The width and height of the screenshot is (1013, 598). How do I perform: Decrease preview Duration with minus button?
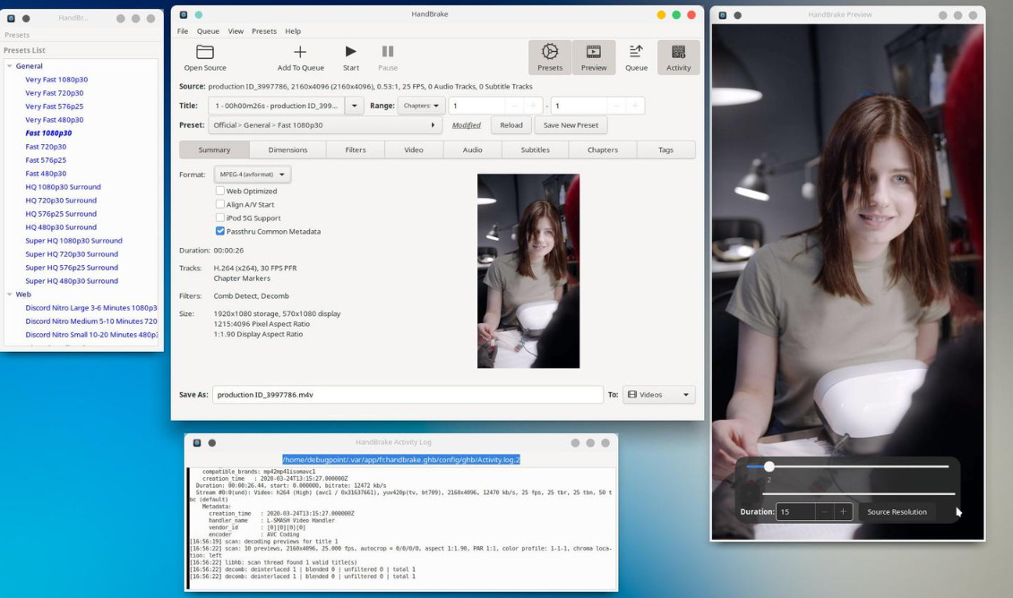click(824, 512)
